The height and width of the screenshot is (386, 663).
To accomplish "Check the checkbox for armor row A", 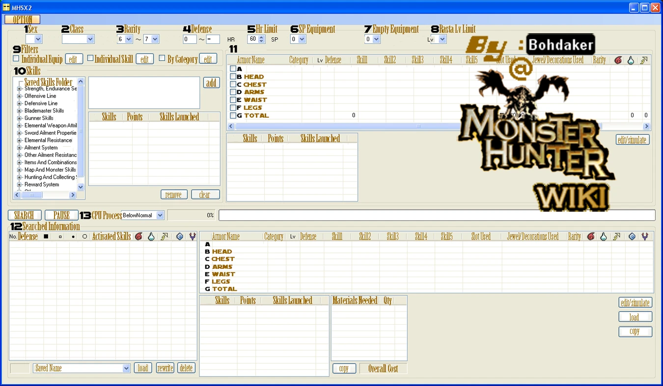I will [233, 69].
